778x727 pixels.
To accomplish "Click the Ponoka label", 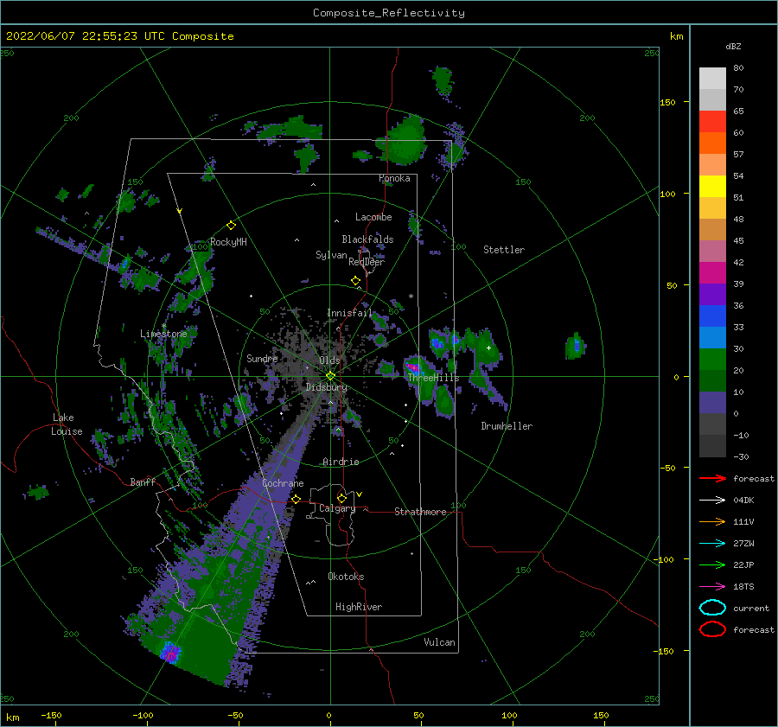I will tap(394, 178).
